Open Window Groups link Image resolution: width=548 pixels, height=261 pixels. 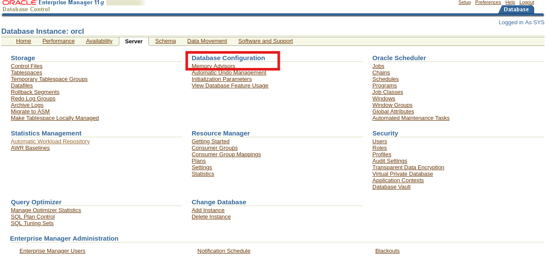tap(392, 105)
